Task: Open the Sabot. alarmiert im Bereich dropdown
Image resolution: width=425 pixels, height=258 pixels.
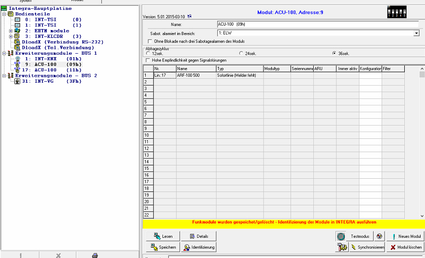Action: pos(416,33)
